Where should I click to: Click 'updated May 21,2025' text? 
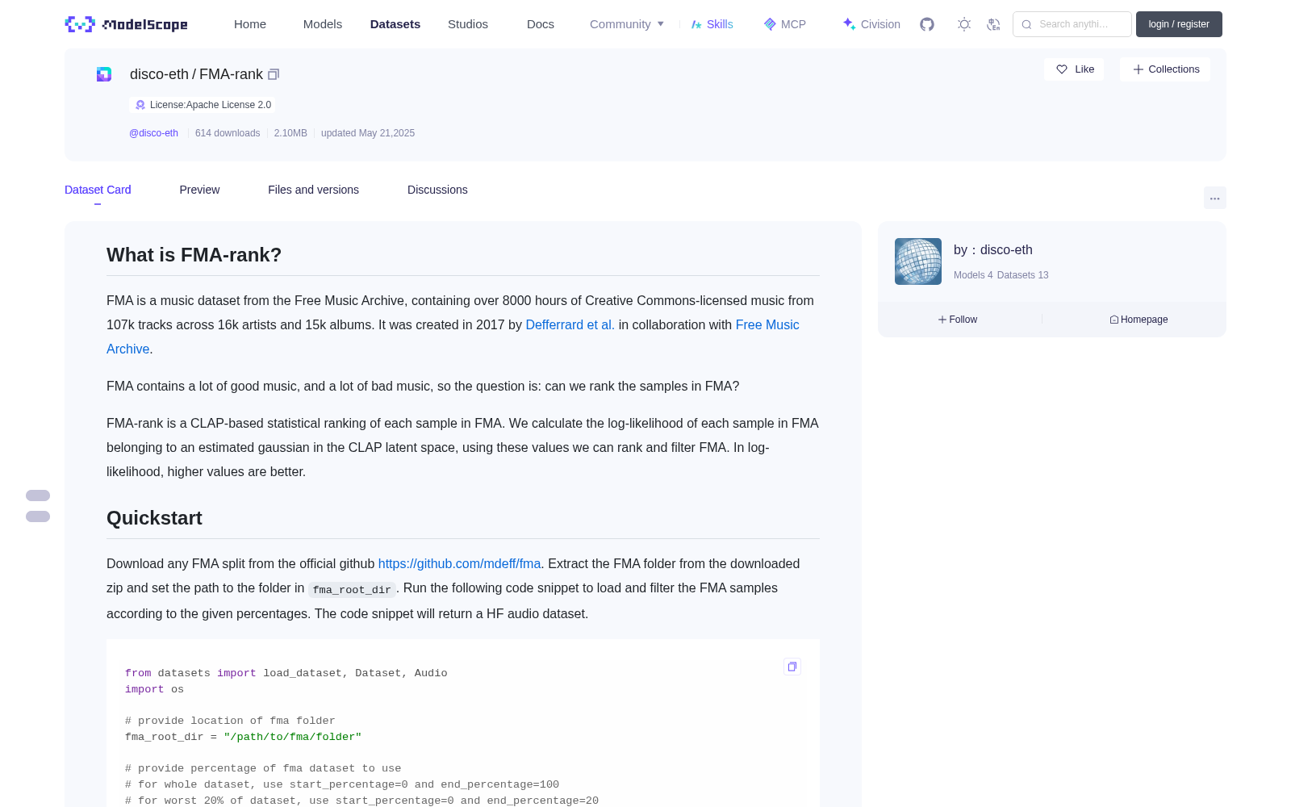[x=368, y=133]
